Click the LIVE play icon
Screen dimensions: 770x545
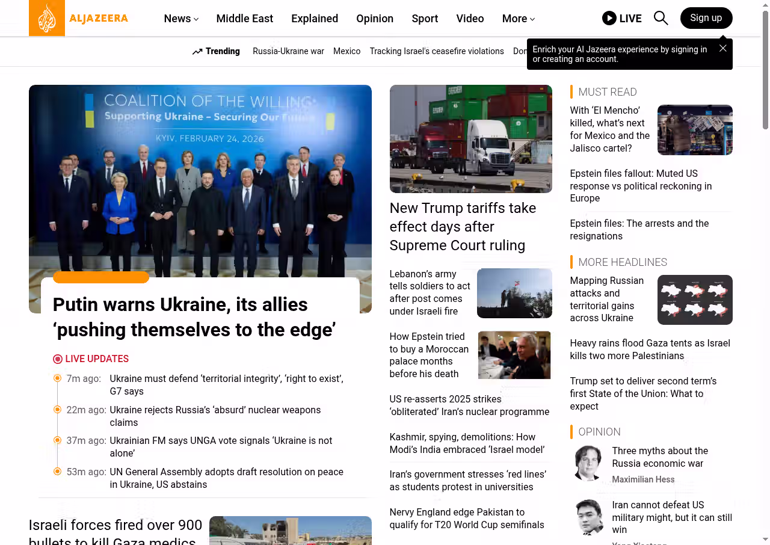(x=609, y=18)
